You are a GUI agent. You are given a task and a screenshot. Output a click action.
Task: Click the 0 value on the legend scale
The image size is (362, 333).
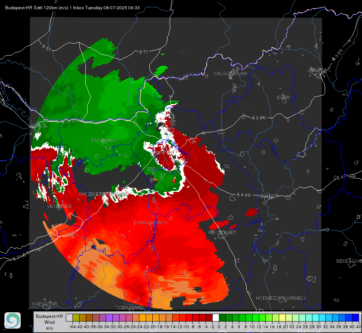coord(219,327)
